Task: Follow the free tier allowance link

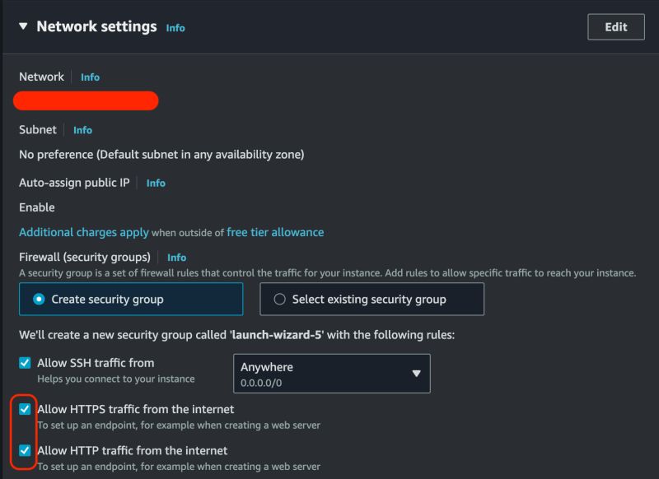Action: coord(275,232)
